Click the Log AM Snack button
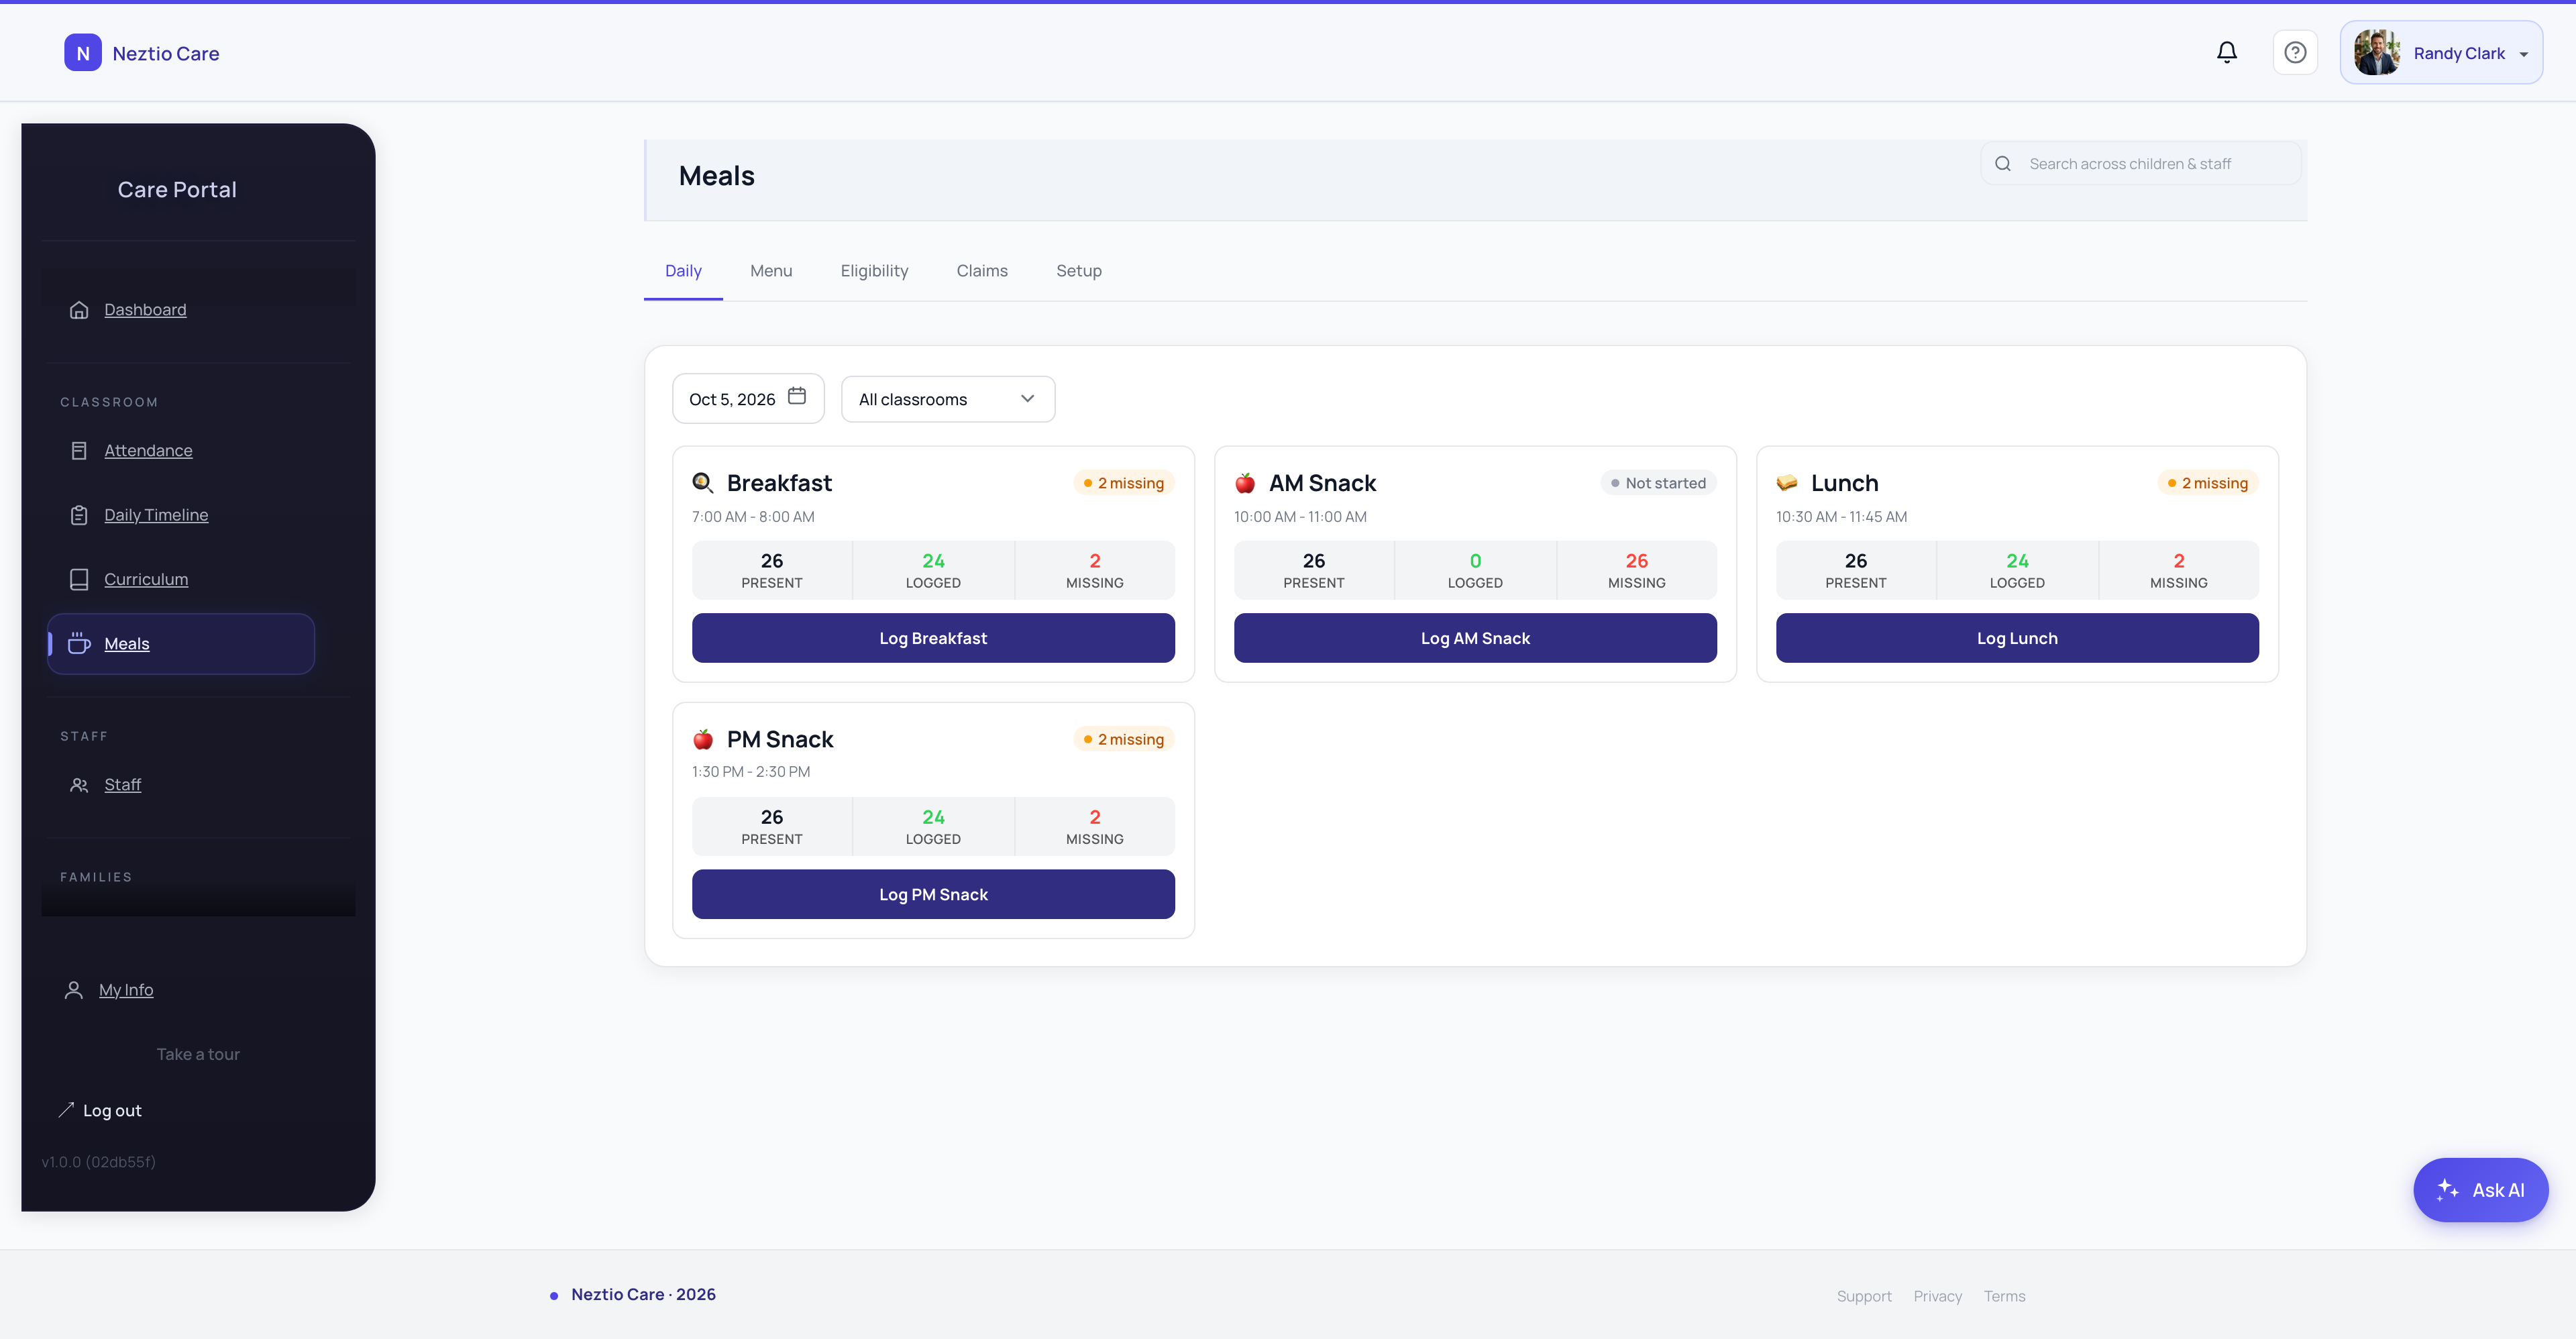Screen dimensions: 2576x1339 point(1474,638)
